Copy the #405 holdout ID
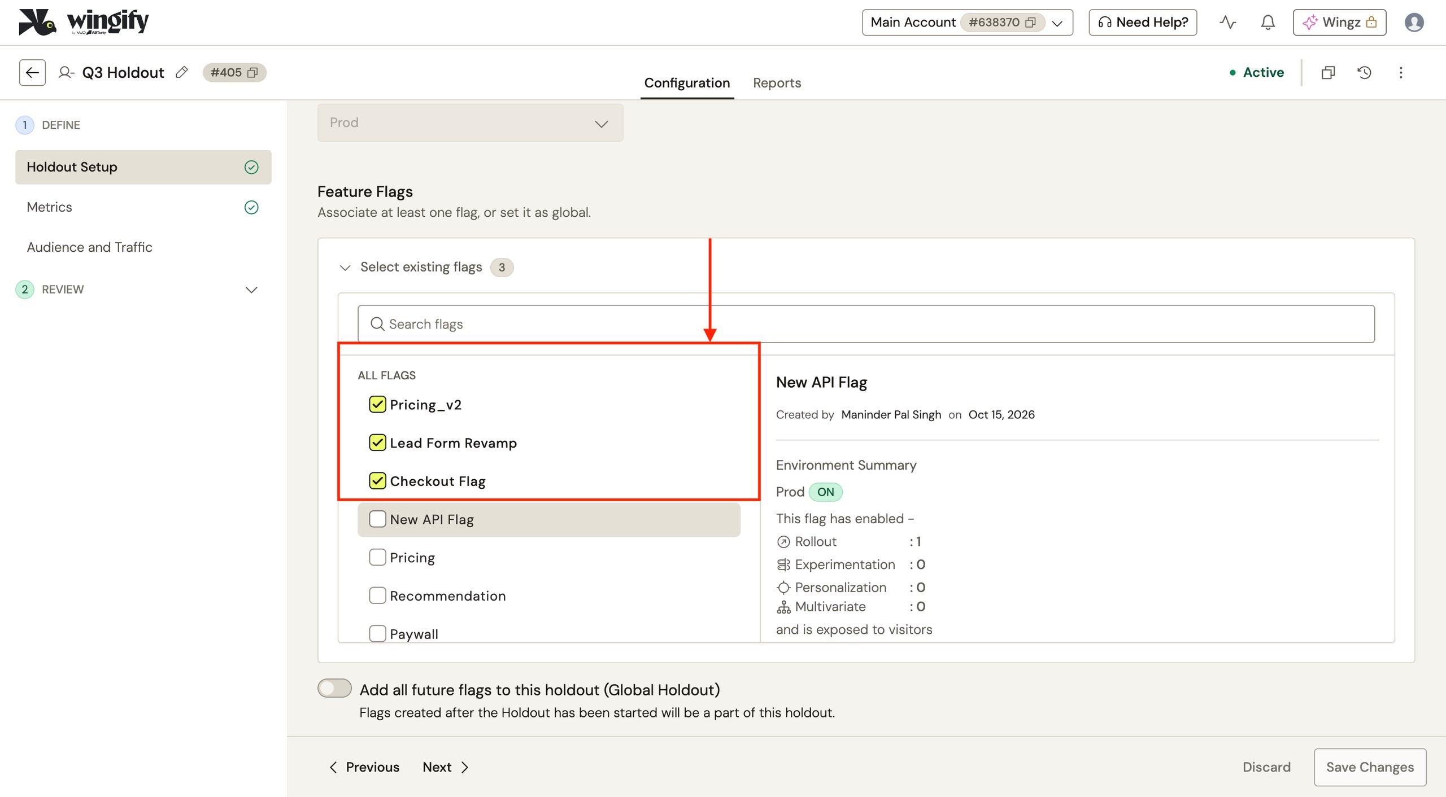 (252, 72)
